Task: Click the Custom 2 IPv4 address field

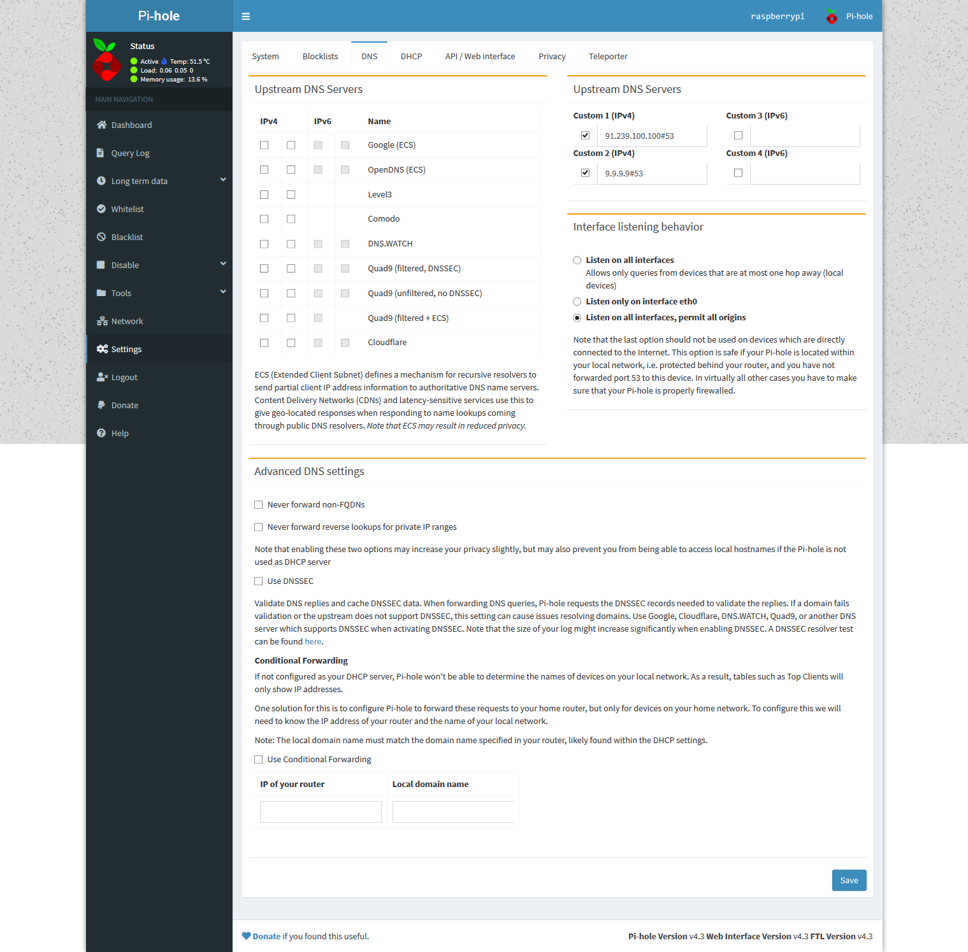Action: pos(652,173)
